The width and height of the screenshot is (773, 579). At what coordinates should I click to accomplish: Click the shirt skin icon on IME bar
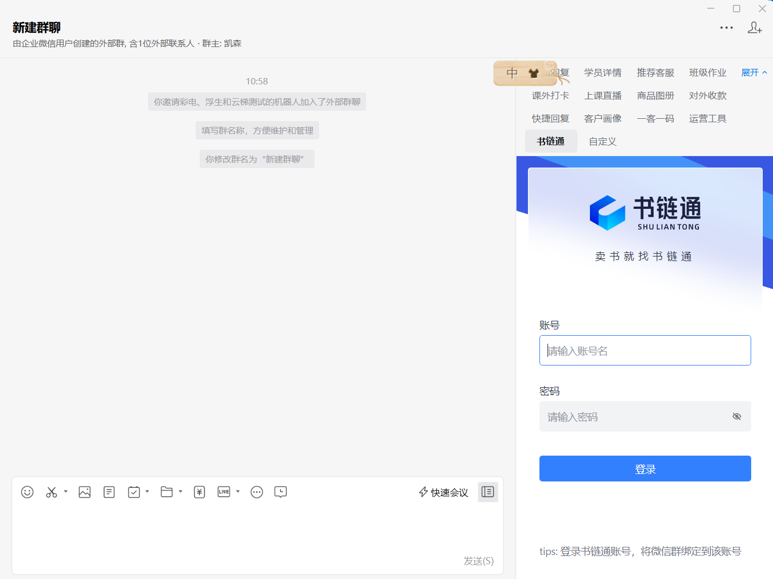coord(534,73)
